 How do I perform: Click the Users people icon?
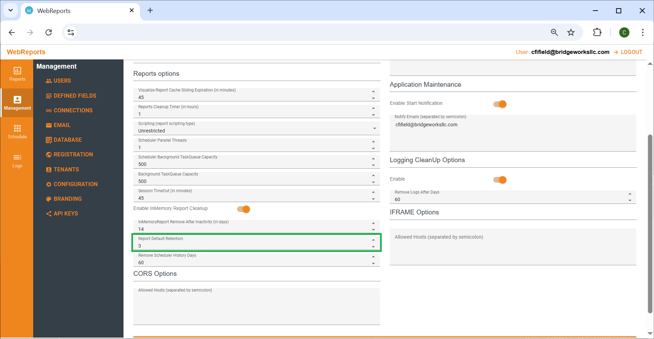[x=49, y=81]
